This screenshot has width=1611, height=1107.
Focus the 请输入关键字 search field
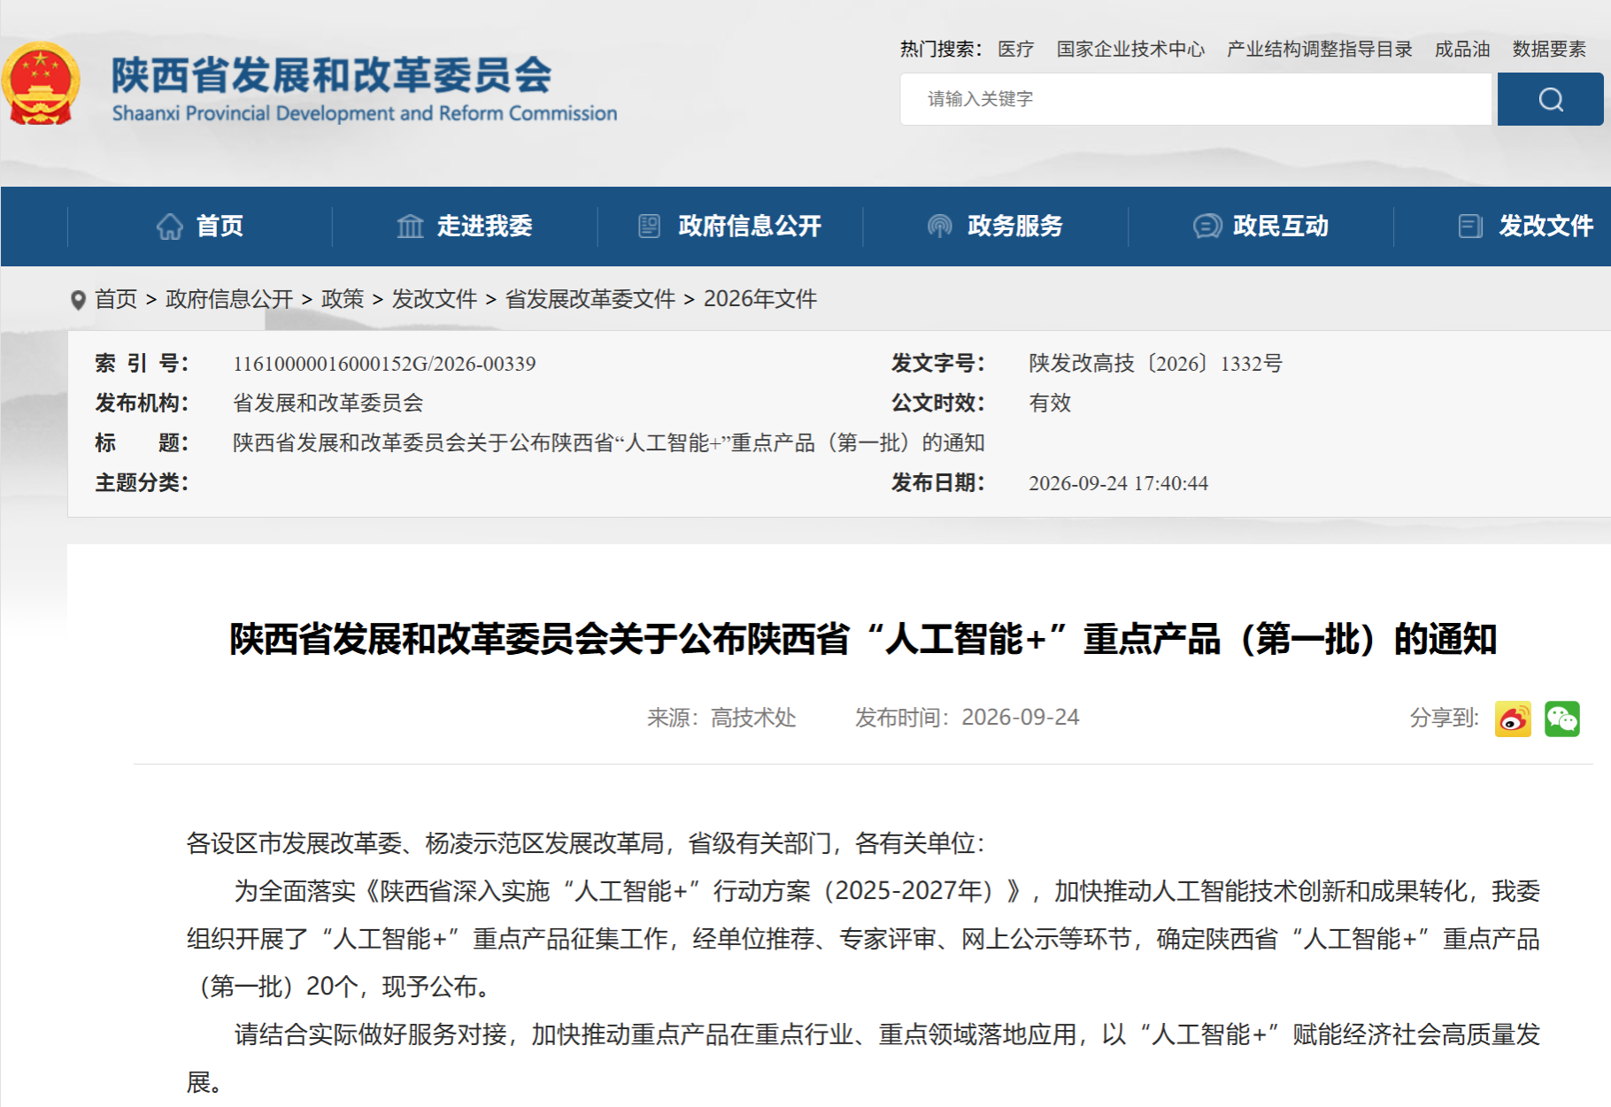coord(1196,99)
